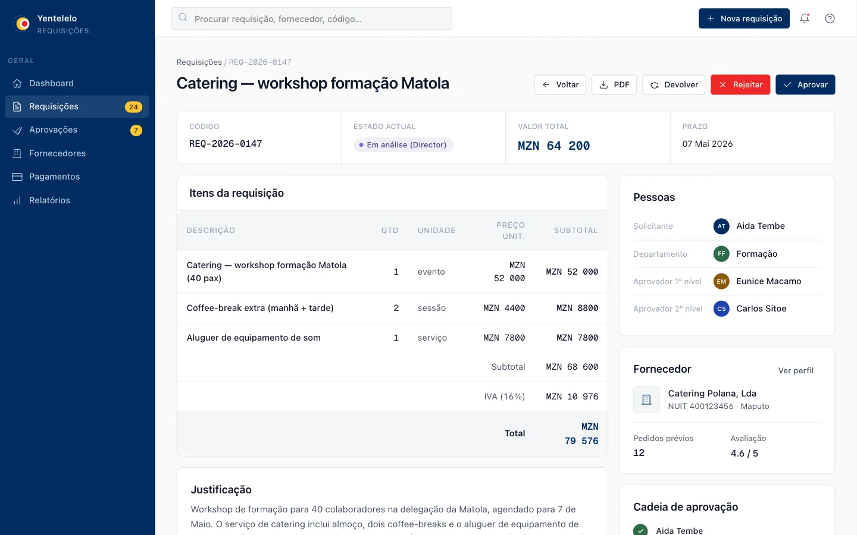Click the IVA amount MZN 10 976
Image resolution: width=857 pixels, height=535 pixels.
[572, 396]
